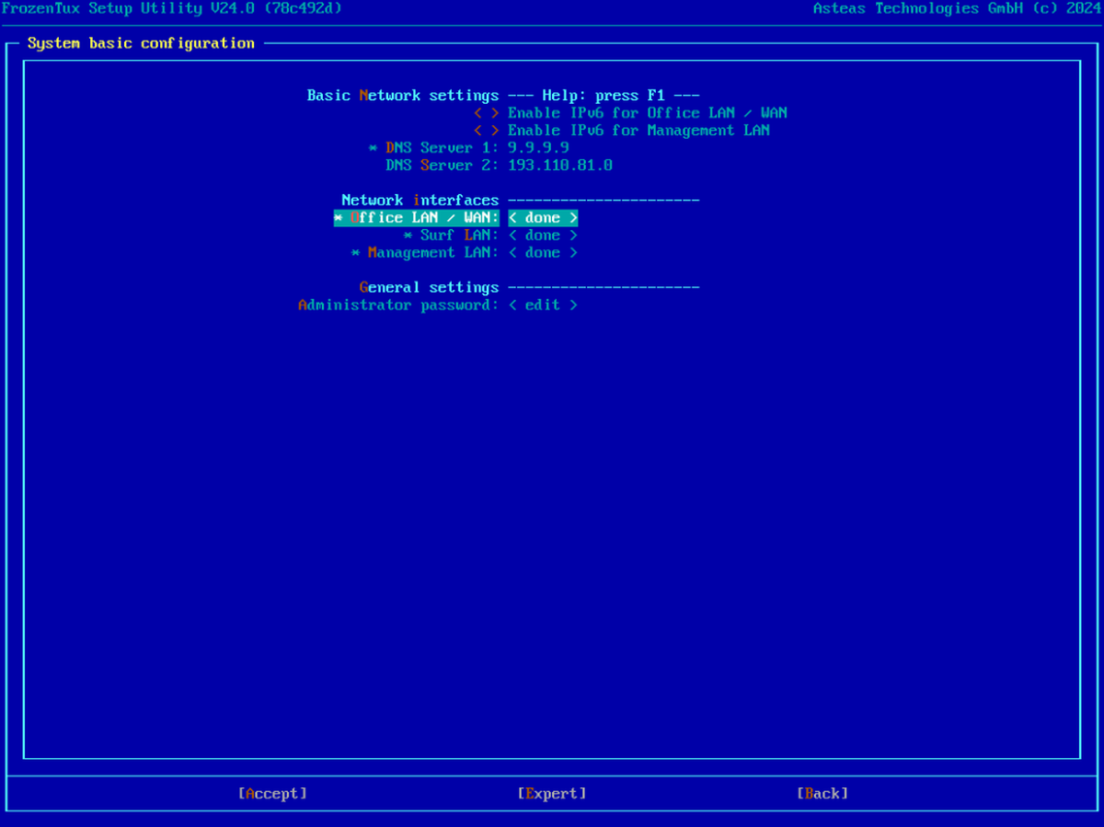Click the DNS Server 1 value 9.9.9.9
This screenshot has height=827, width=1104.
click(538, 148)
